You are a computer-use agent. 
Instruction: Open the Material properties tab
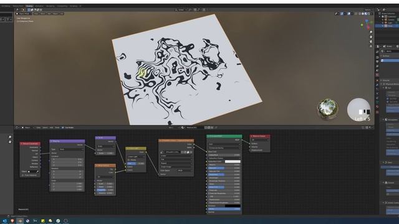(x=377, y=106)
